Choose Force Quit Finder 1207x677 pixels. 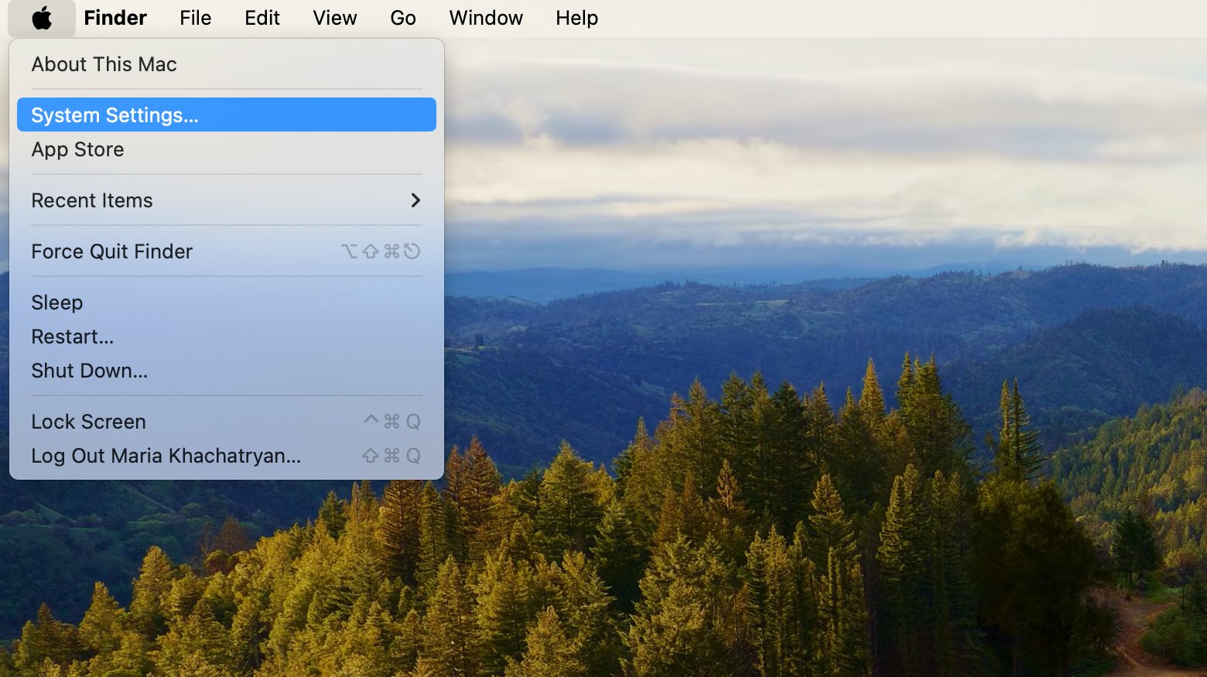point(111,251)
